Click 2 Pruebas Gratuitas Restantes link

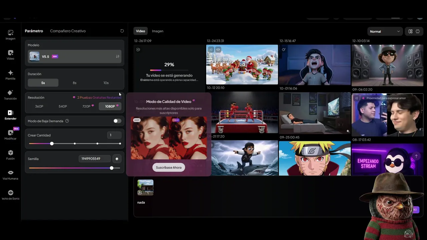pos(99,98)
